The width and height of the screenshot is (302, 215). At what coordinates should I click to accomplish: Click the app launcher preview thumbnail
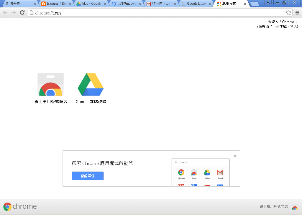(x=201, y=172)
